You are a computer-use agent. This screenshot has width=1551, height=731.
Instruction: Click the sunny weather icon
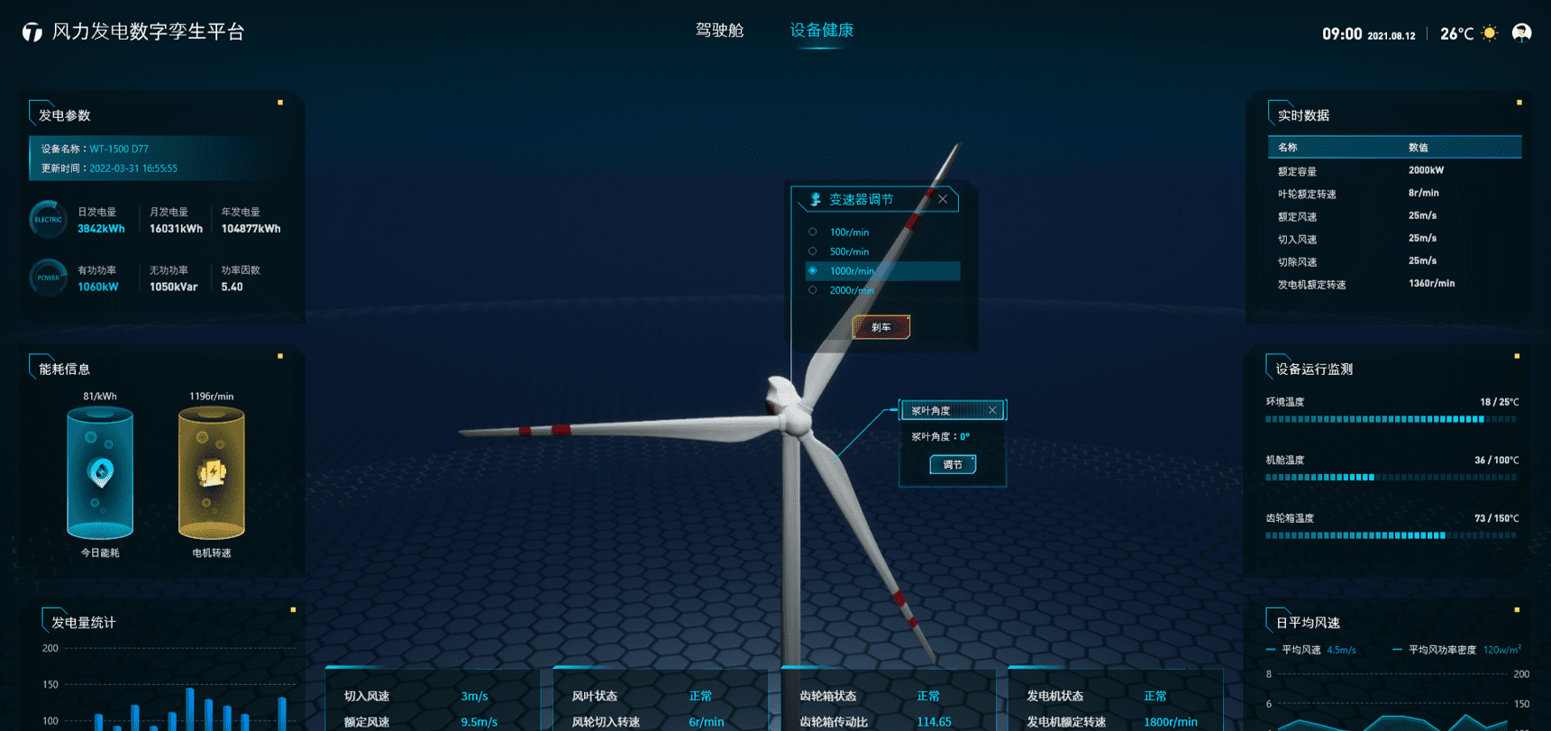click(1490, 33)
